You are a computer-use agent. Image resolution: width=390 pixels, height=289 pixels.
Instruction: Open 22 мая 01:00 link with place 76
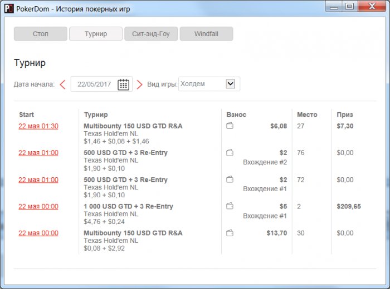38,153
